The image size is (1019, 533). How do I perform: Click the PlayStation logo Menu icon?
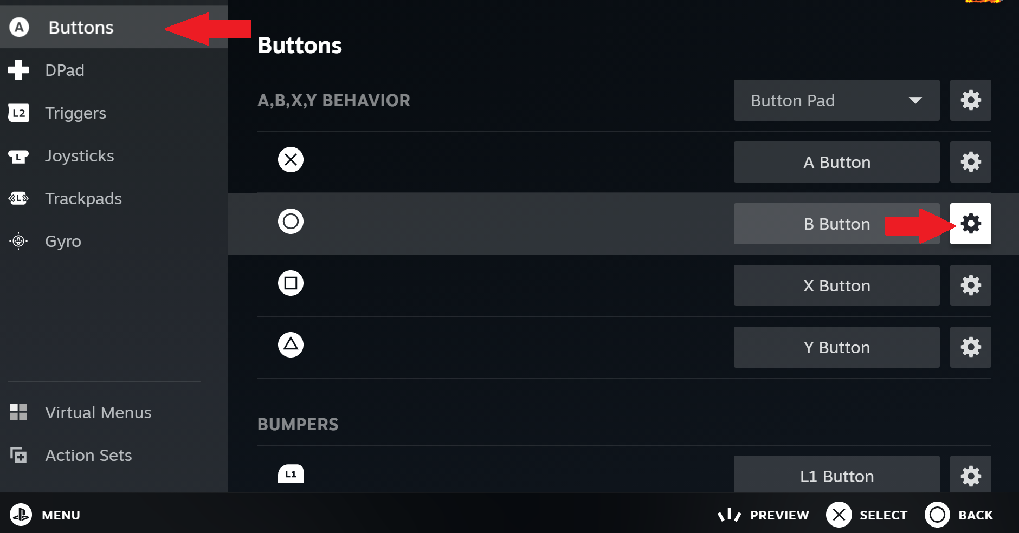21,515
